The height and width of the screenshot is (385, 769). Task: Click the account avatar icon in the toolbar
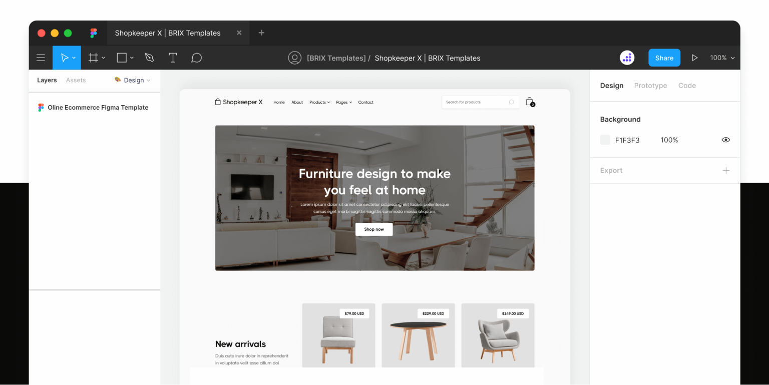pyautogui.click(x=295, y=58)
